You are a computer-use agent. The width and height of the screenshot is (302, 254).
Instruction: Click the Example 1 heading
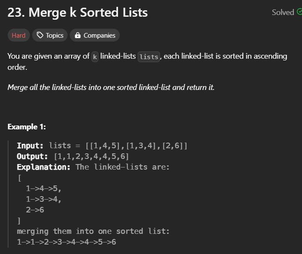[27, 127]
